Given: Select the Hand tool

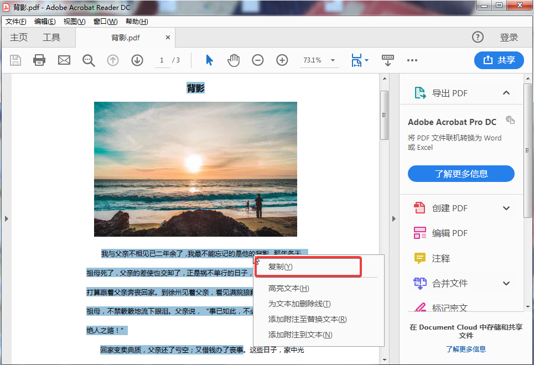Looking at the screenshot, I should tap(234, 60).
